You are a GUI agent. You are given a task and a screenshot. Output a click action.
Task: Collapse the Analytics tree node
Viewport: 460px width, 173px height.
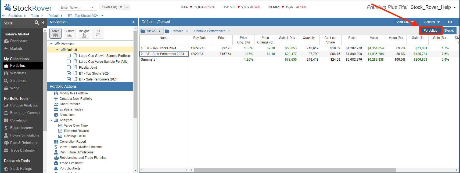pyautogui.click(x=51, y=120)
